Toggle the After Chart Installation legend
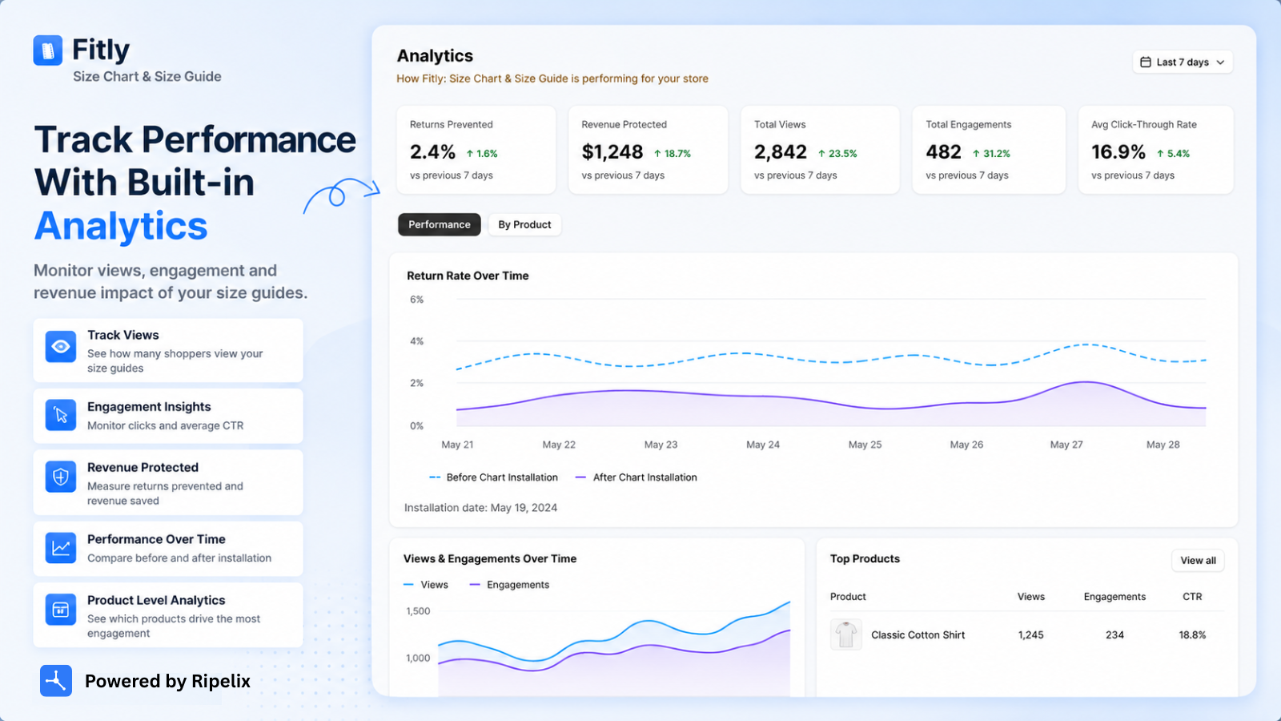 636,477
